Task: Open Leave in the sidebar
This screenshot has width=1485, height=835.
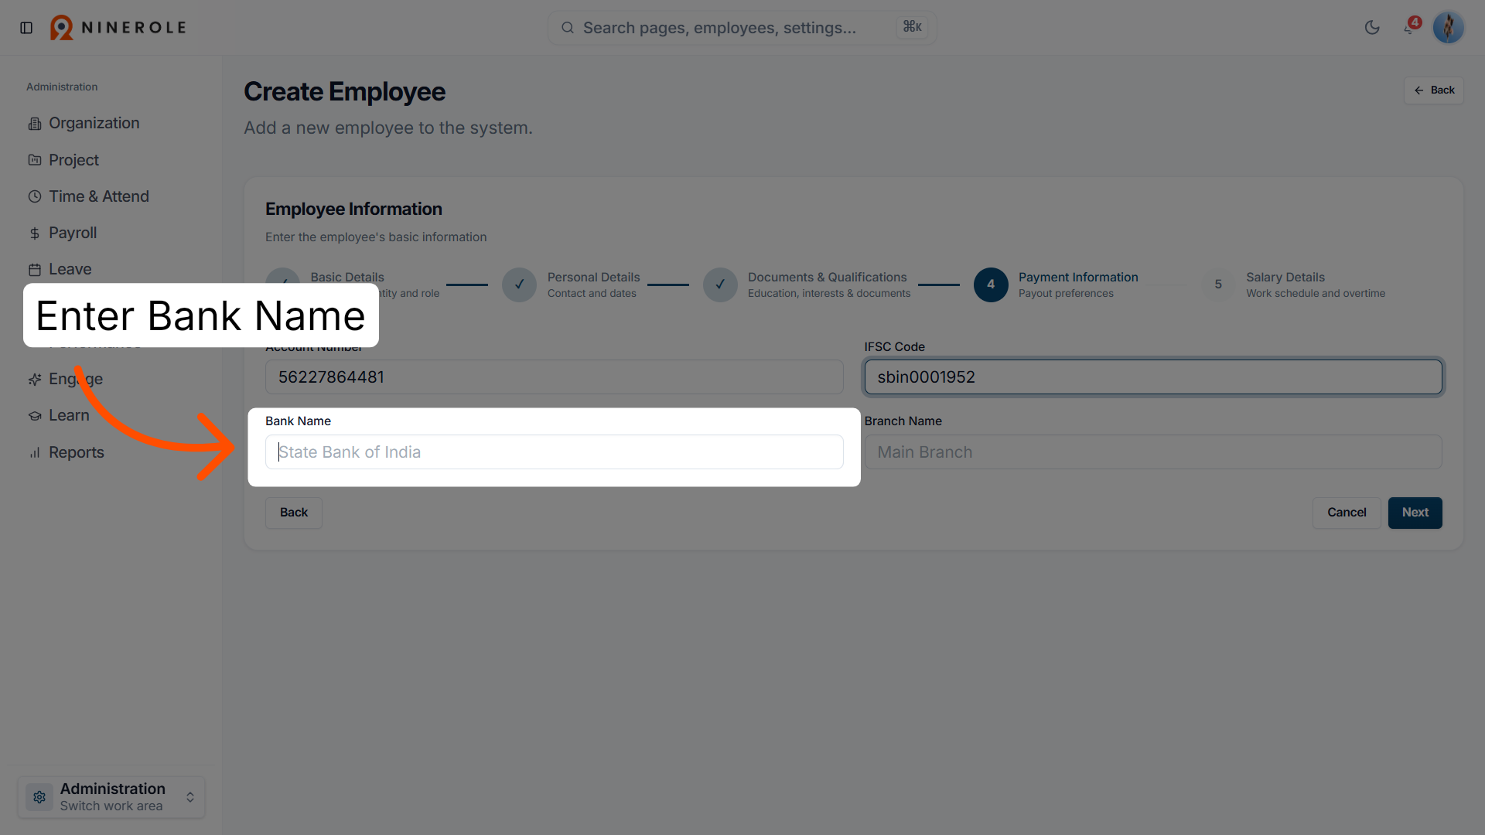Action: [70, 269]
